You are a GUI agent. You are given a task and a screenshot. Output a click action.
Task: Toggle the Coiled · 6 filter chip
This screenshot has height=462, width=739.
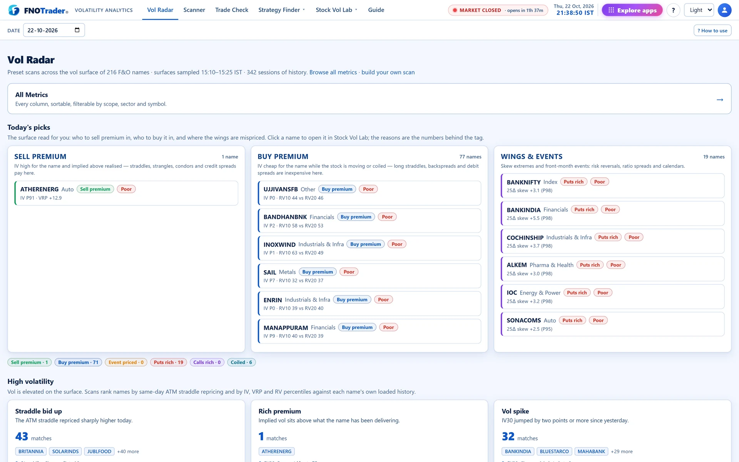(241, 362)
